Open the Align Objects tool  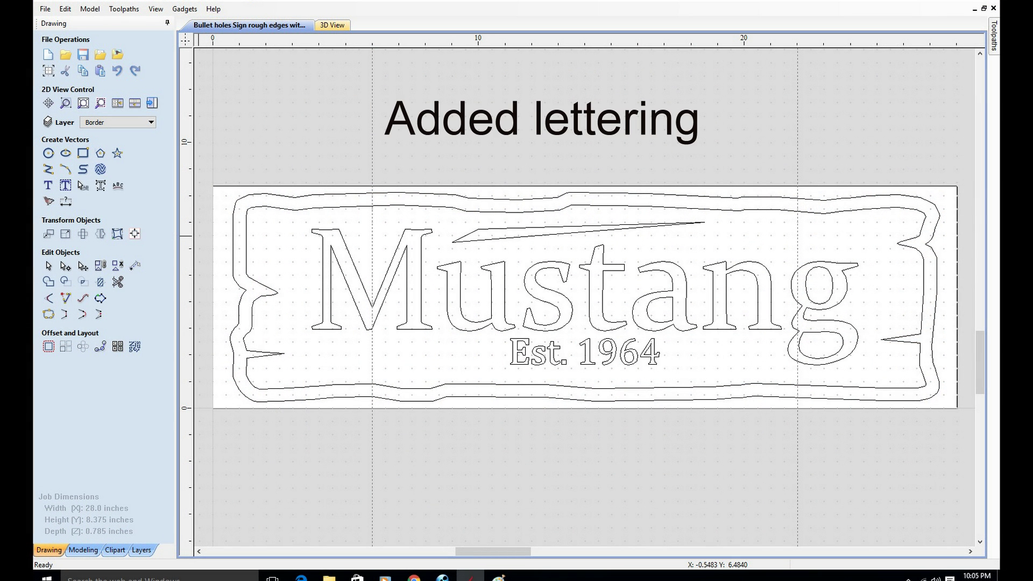coord(135,234)
